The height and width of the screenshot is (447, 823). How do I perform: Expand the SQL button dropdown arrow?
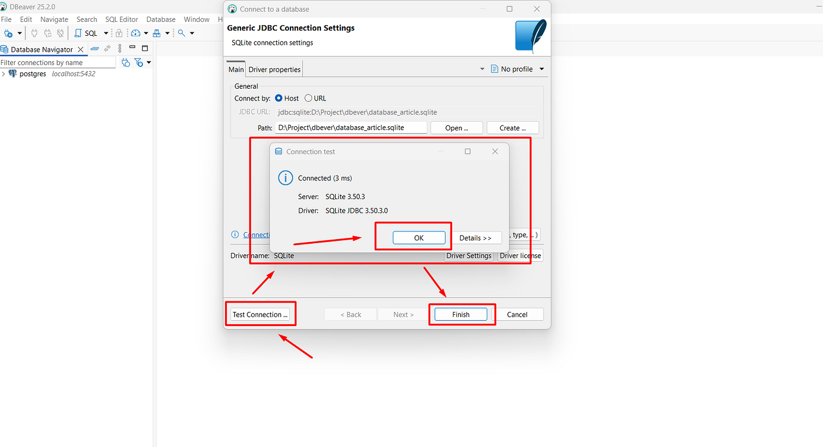click(x=106, y=33)
